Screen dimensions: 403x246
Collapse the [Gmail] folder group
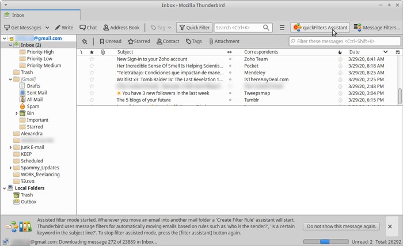[x=10, y=80]
